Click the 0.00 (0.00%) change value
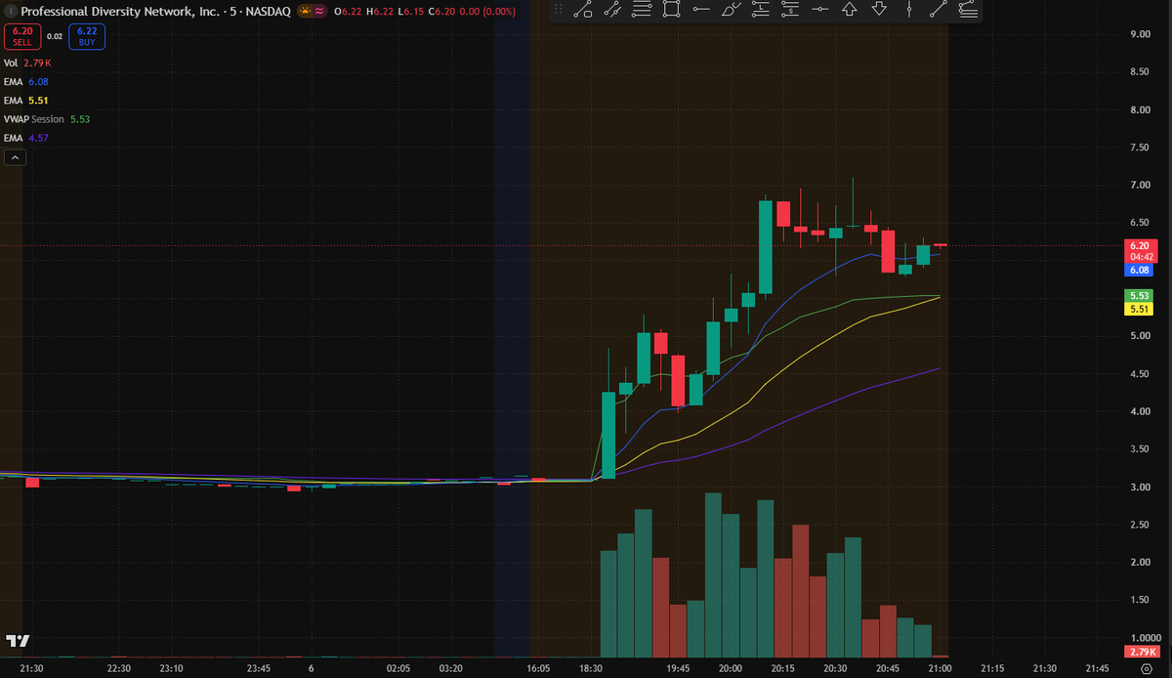Viewport: 1172px width, 678px height. (487, 12)
